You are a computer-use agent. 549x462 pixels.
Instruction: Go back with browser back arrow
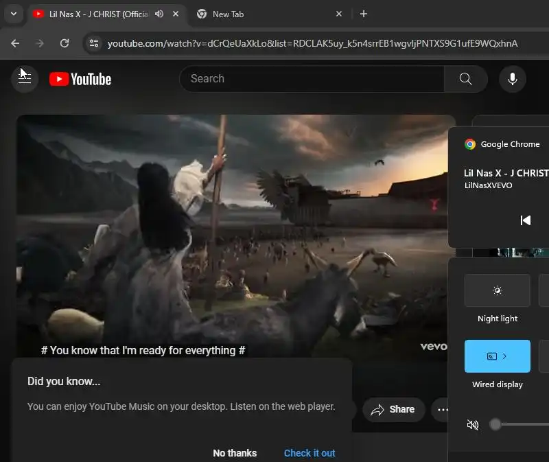(x=15, y=43)
